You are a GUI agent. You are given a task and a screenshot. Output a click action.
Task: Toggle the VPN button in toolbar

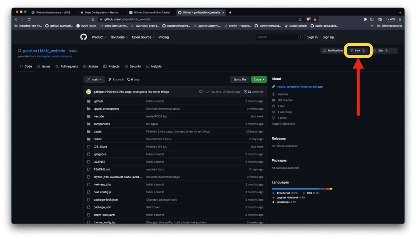(x=391, y=19)
